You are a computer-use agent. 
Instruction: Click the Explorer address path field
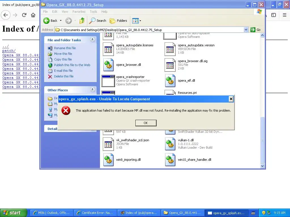tap(149, 30)
